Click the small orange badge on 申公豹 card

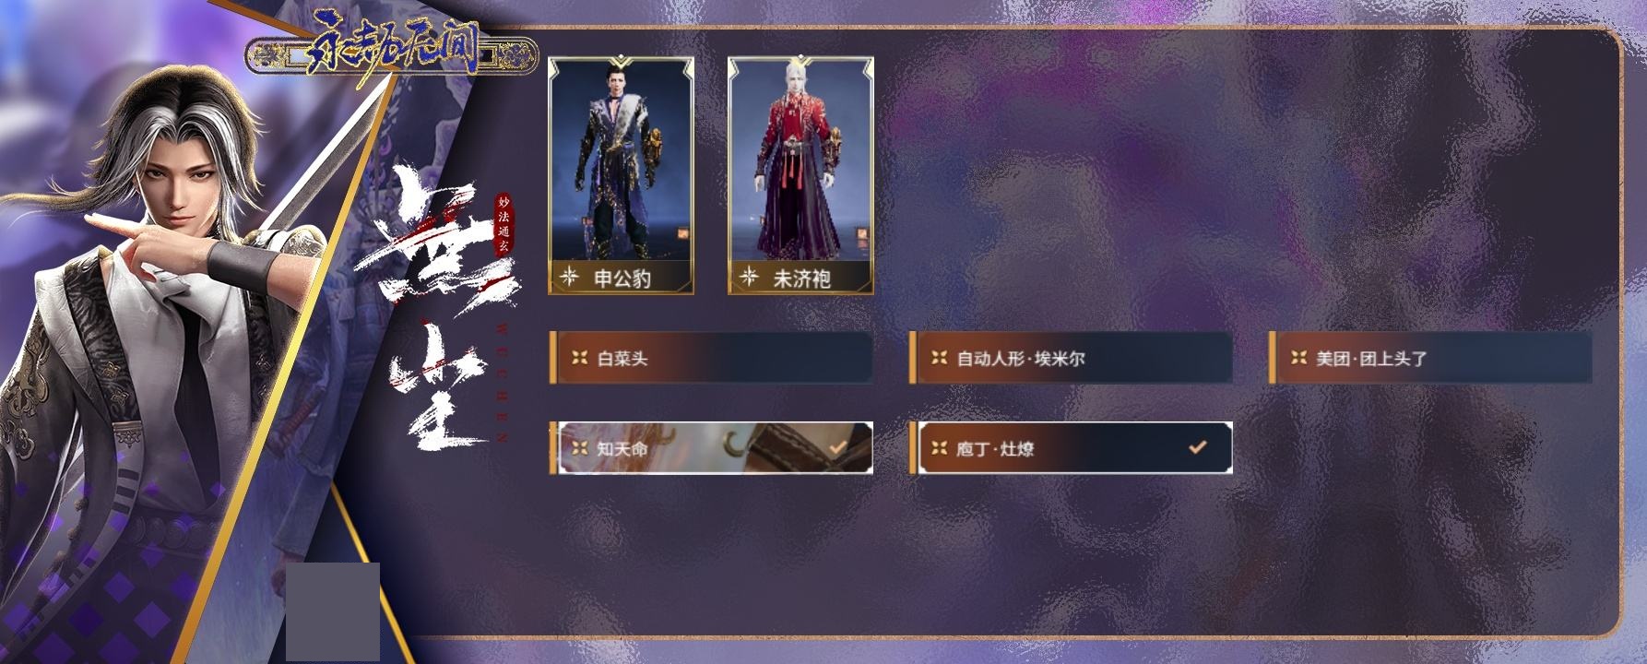tap(683, 233)
